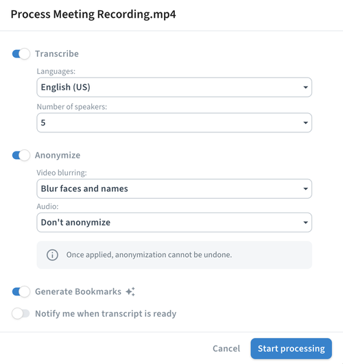Click the Start processing button
This screenshot has width=343, height=364.
pos(291,348)
